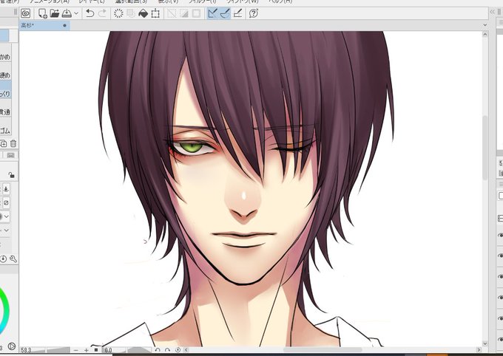
Task: Open the レイヤー(L) menu
Action: 92,1
